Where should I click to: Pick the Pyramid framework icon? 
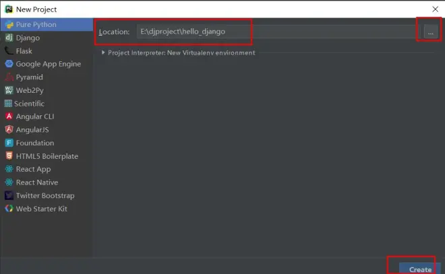tap(9, 77)
